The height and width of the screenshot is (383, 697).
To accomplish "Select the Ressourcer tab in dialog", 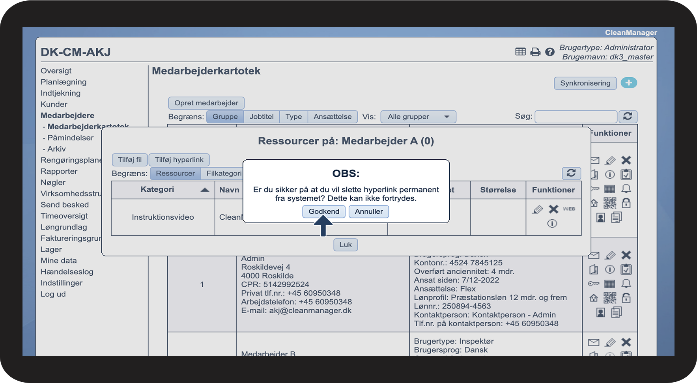I will (x=175, y=174).
